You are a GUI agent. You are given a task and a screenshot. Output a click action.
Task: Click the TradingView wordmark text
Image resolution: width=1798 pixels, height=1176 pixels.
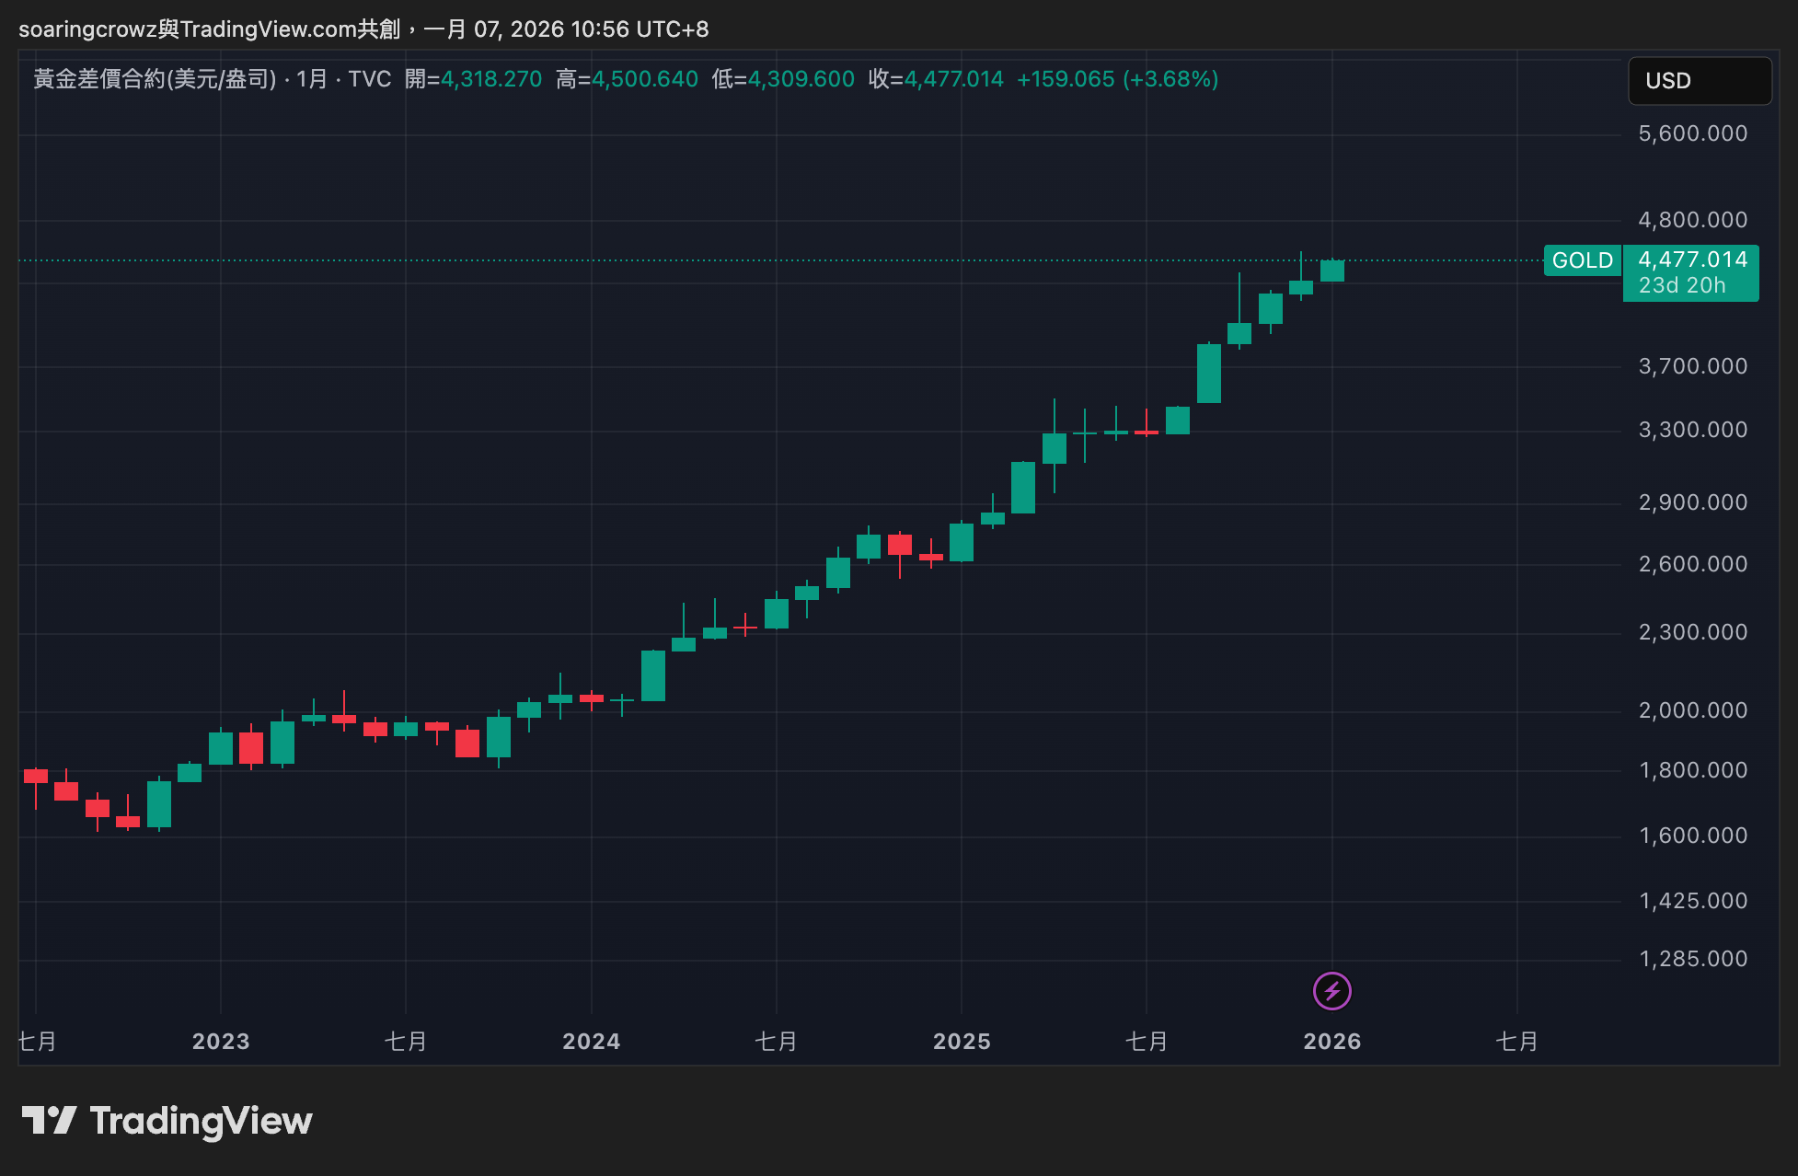(x=201, y=1120)
